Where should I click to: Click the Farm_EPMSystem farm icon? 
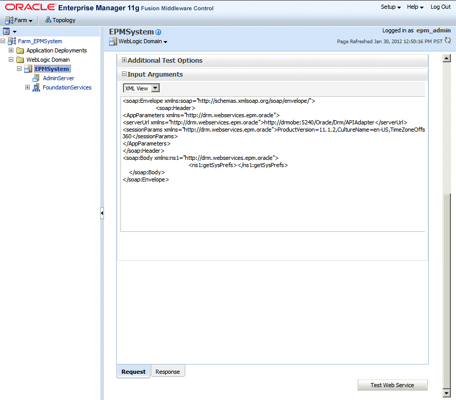(12, 41)
